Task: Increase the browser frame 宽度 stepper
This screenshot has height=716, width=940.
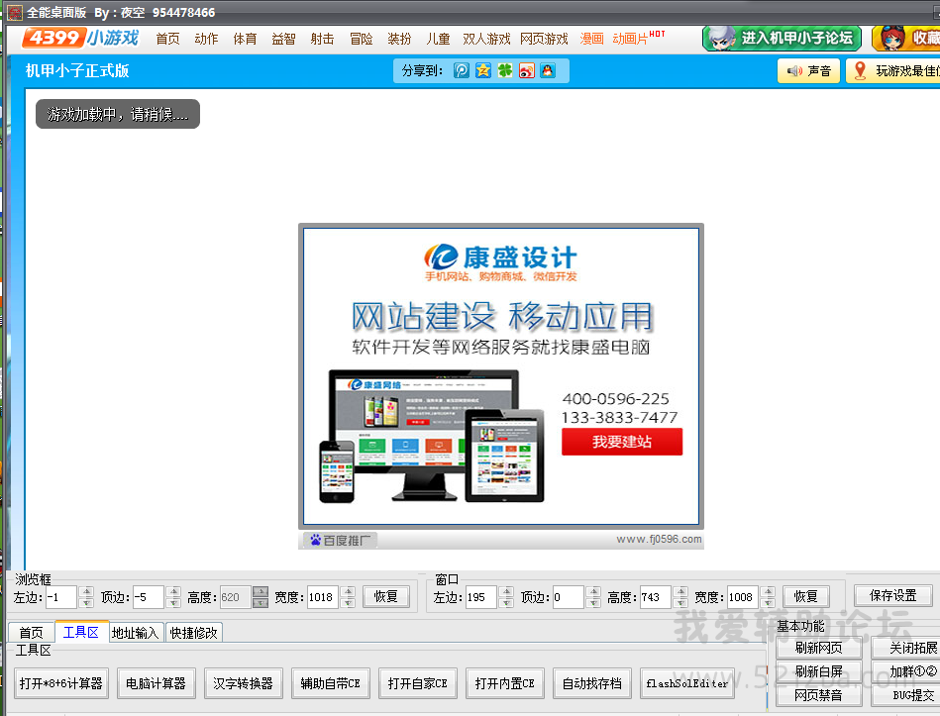Action: click(x=349, y=592)
